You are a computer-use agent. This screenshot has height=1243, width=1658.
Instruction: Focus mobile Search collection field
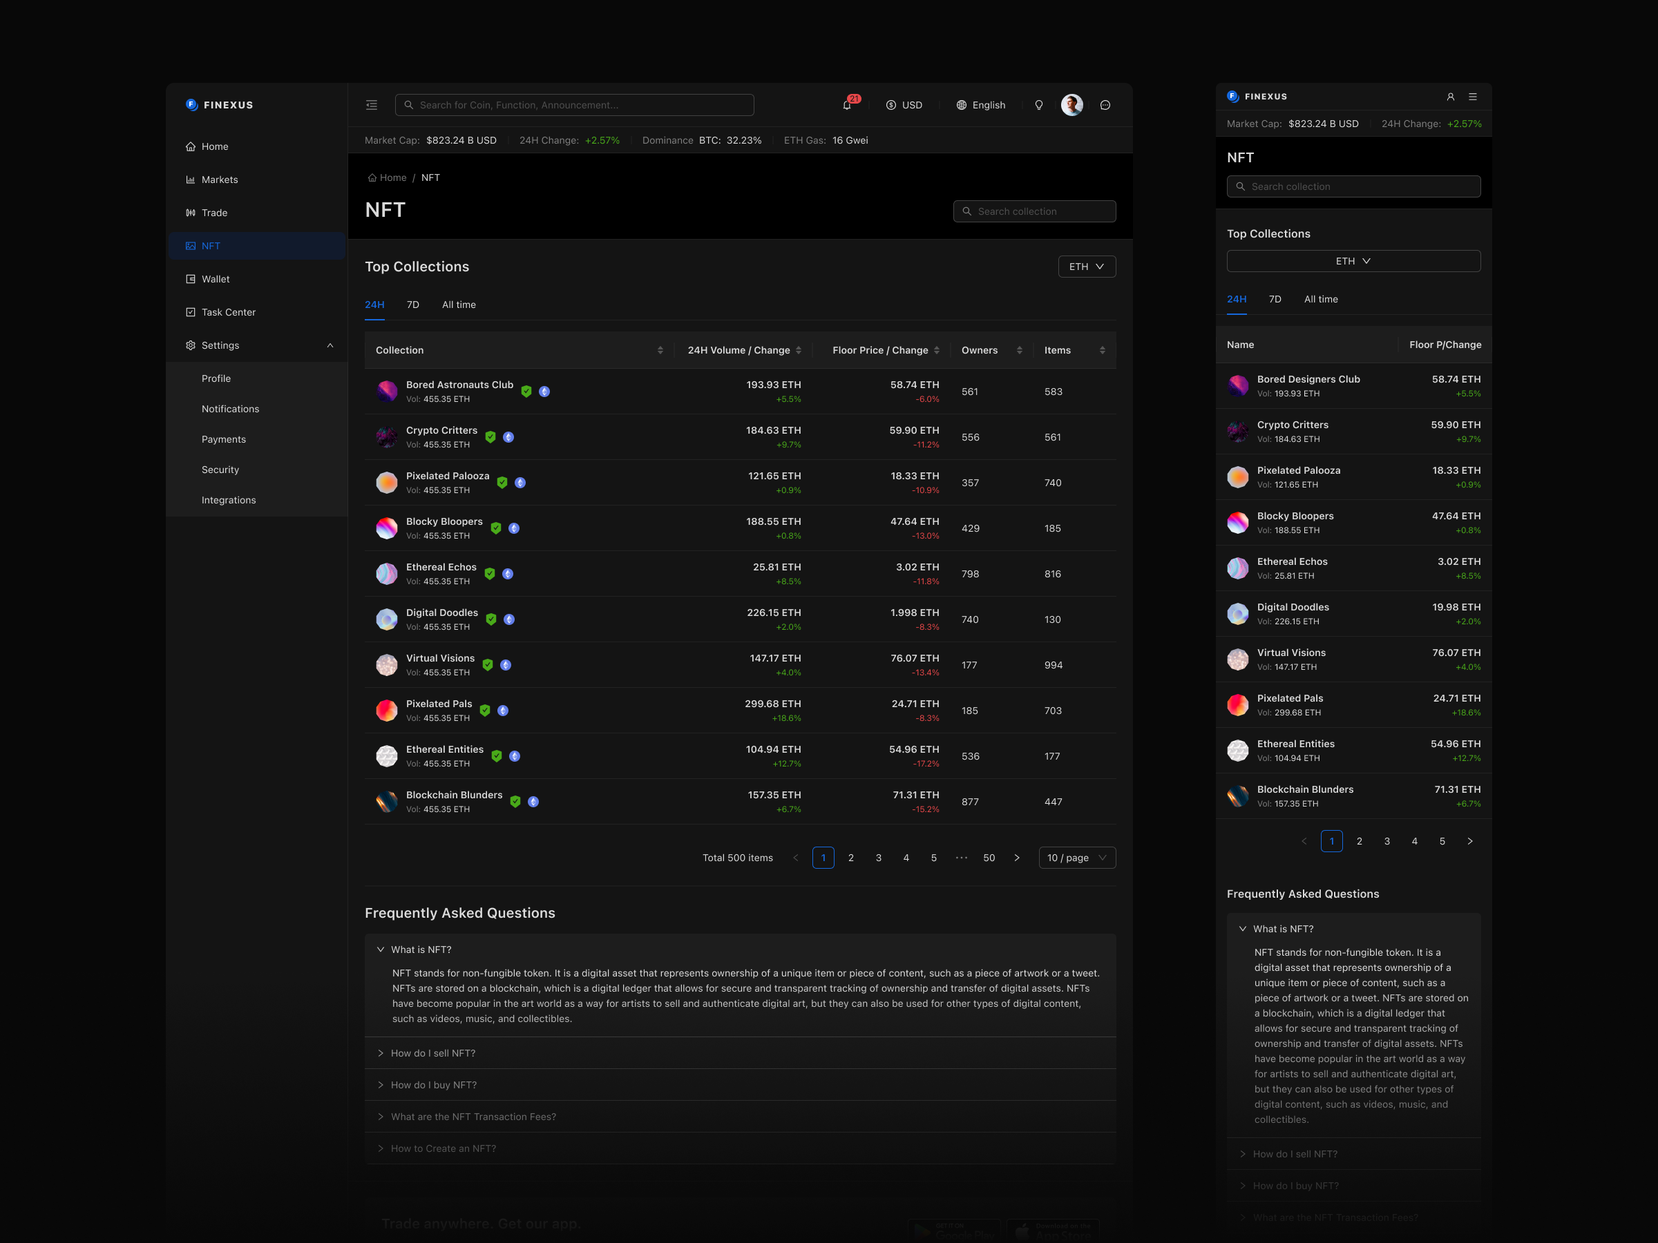click(1353, 186)
